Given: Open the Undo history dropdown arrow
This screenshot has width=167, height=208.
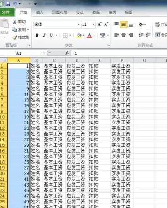Looking at the screenshot, I should coord(19,4).
